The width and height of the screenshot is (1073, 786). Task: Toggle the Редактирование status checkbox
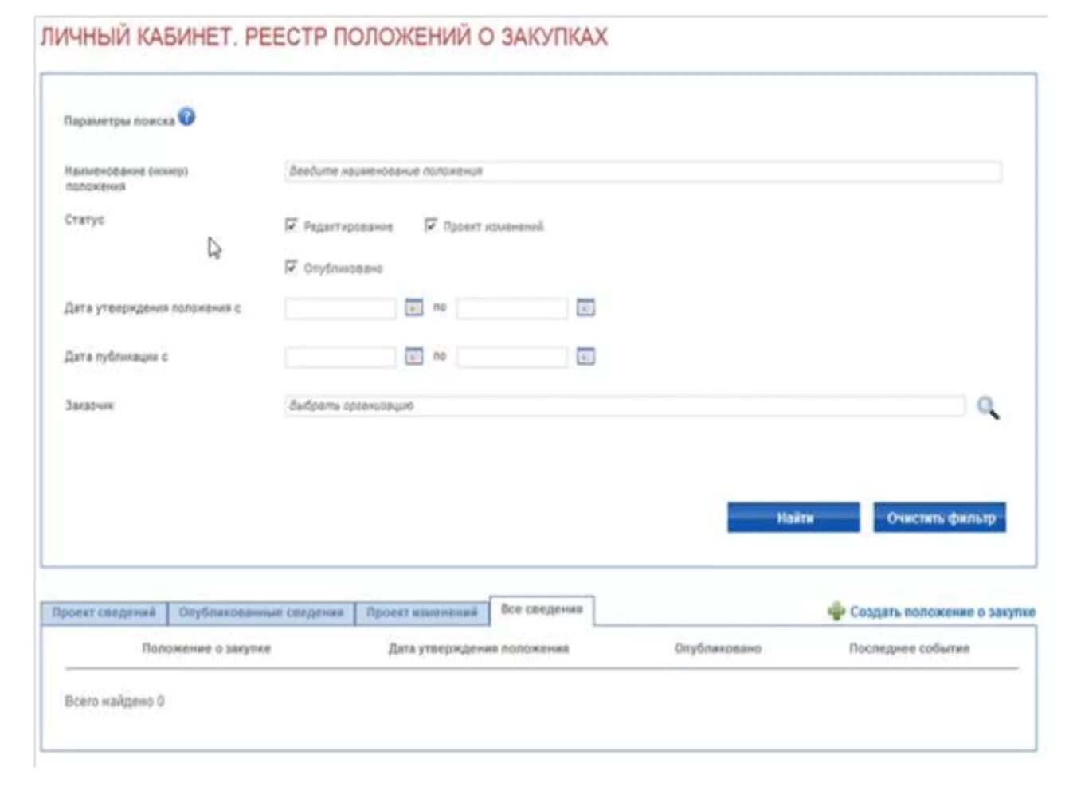[291, 225]
